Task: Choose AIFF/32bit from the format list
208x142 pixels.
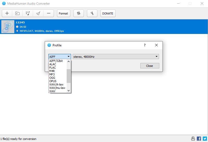Action: (58, 61)
